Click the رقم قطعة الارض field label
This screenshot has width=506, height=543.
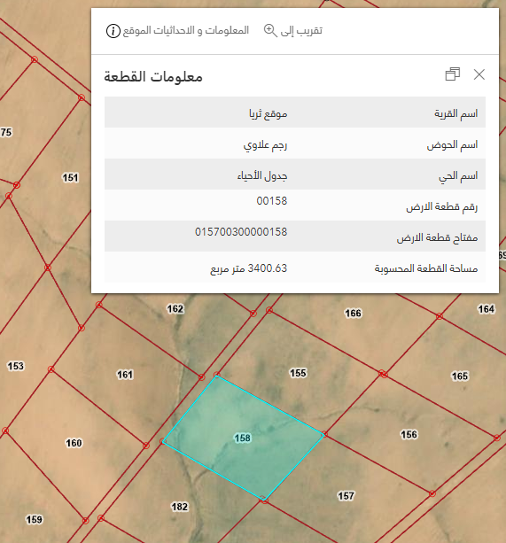click(x=442, y=206)
